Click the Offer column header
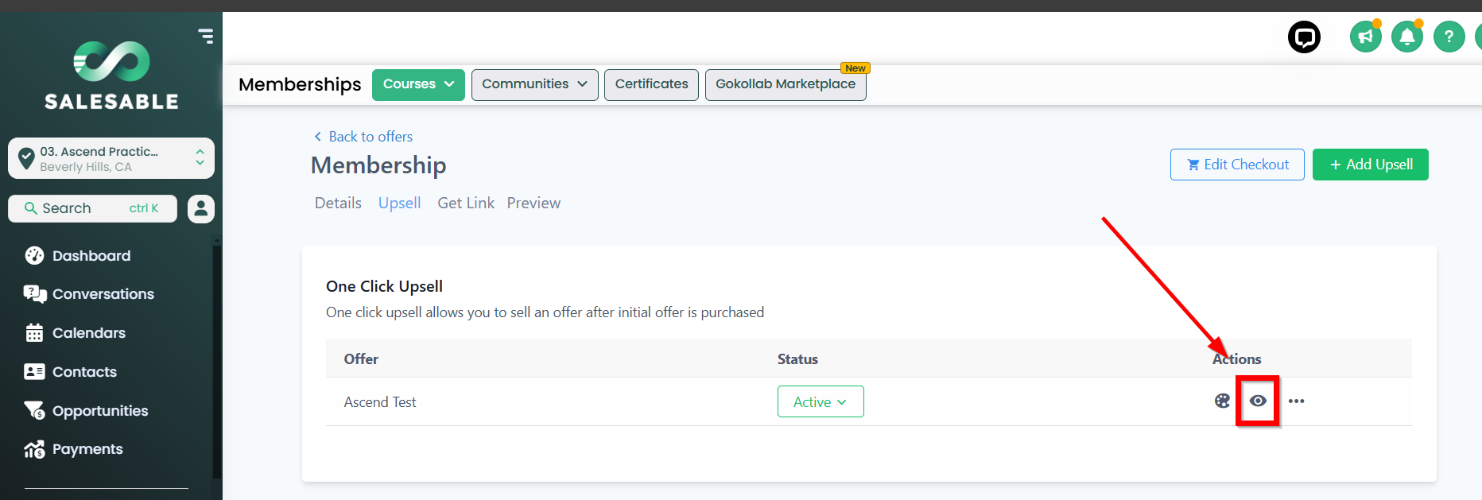Viewport: 1482px width, 500px height. [x=361, y=359]
